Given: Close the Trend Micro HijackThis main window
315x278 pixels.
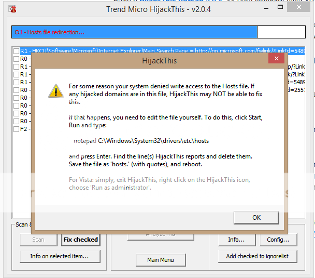Looking at the screenshot, I should click(x=298, y=7).
